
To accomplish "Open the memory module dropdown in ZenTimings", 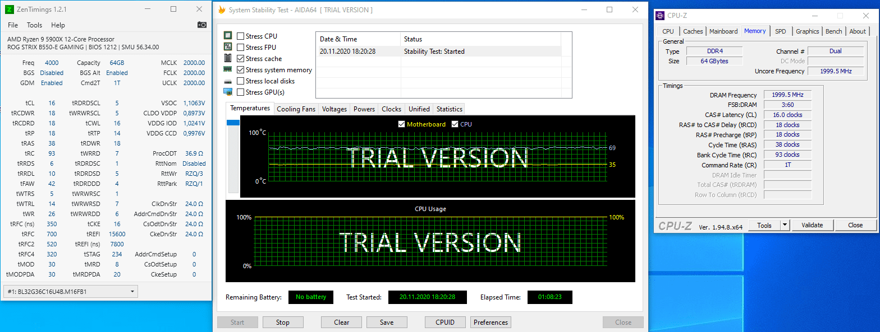I will 70,292.
